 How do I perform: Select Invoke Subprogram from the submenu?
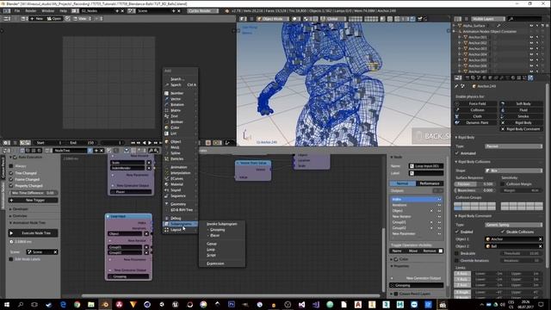point(222,224)
